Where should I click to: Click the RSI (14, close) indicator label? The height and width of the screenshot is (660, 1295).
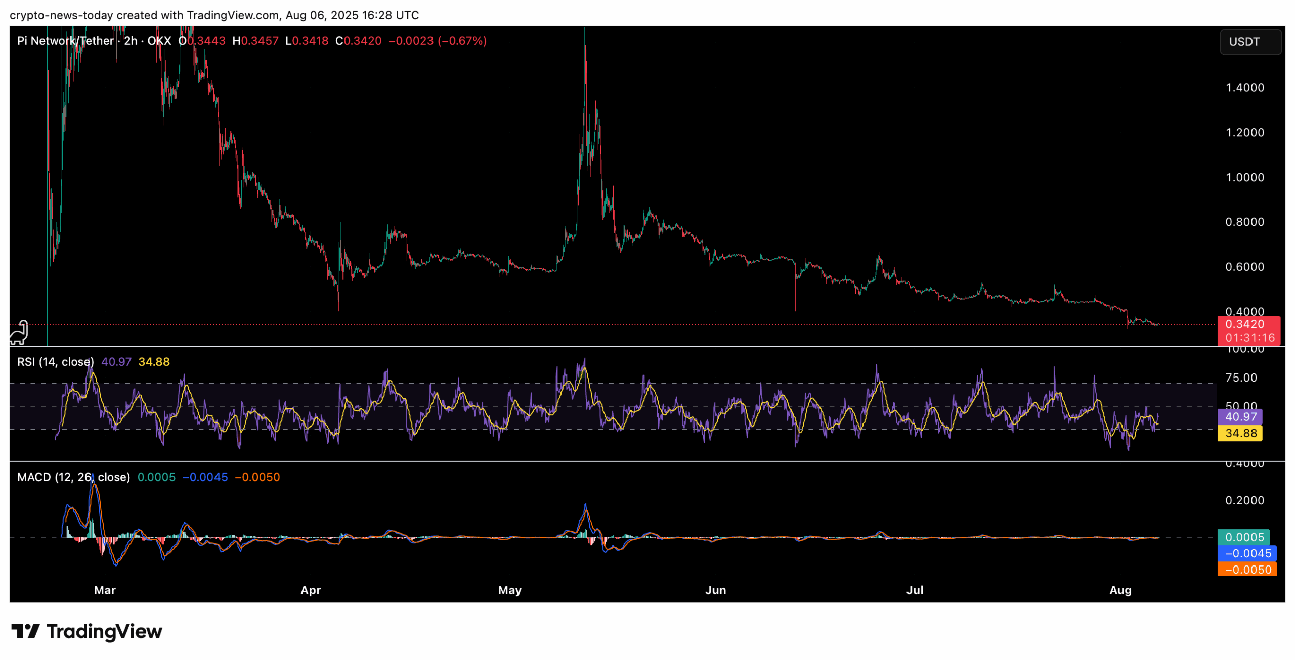pyautogui.click(x=56, y=362)
